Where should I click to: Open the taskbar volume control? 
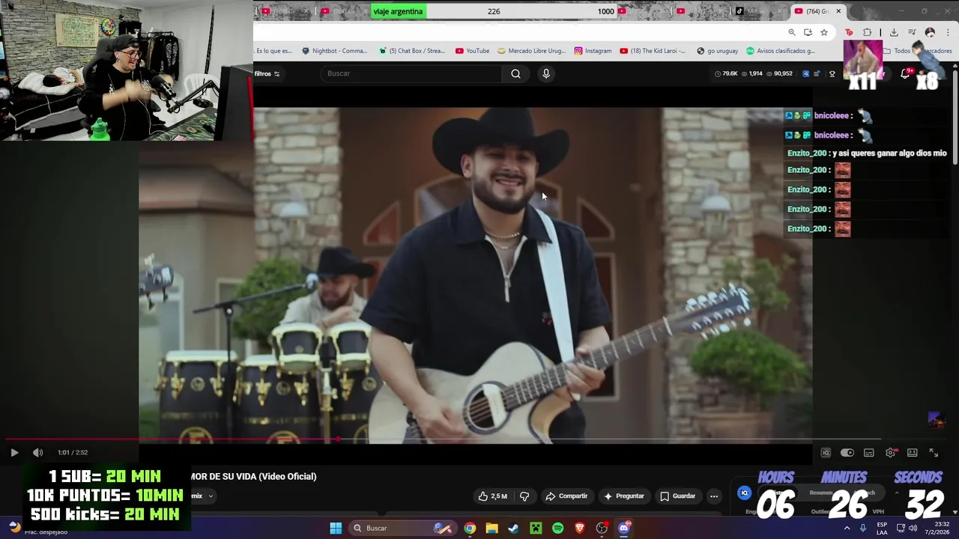click(x=913, y=528)
